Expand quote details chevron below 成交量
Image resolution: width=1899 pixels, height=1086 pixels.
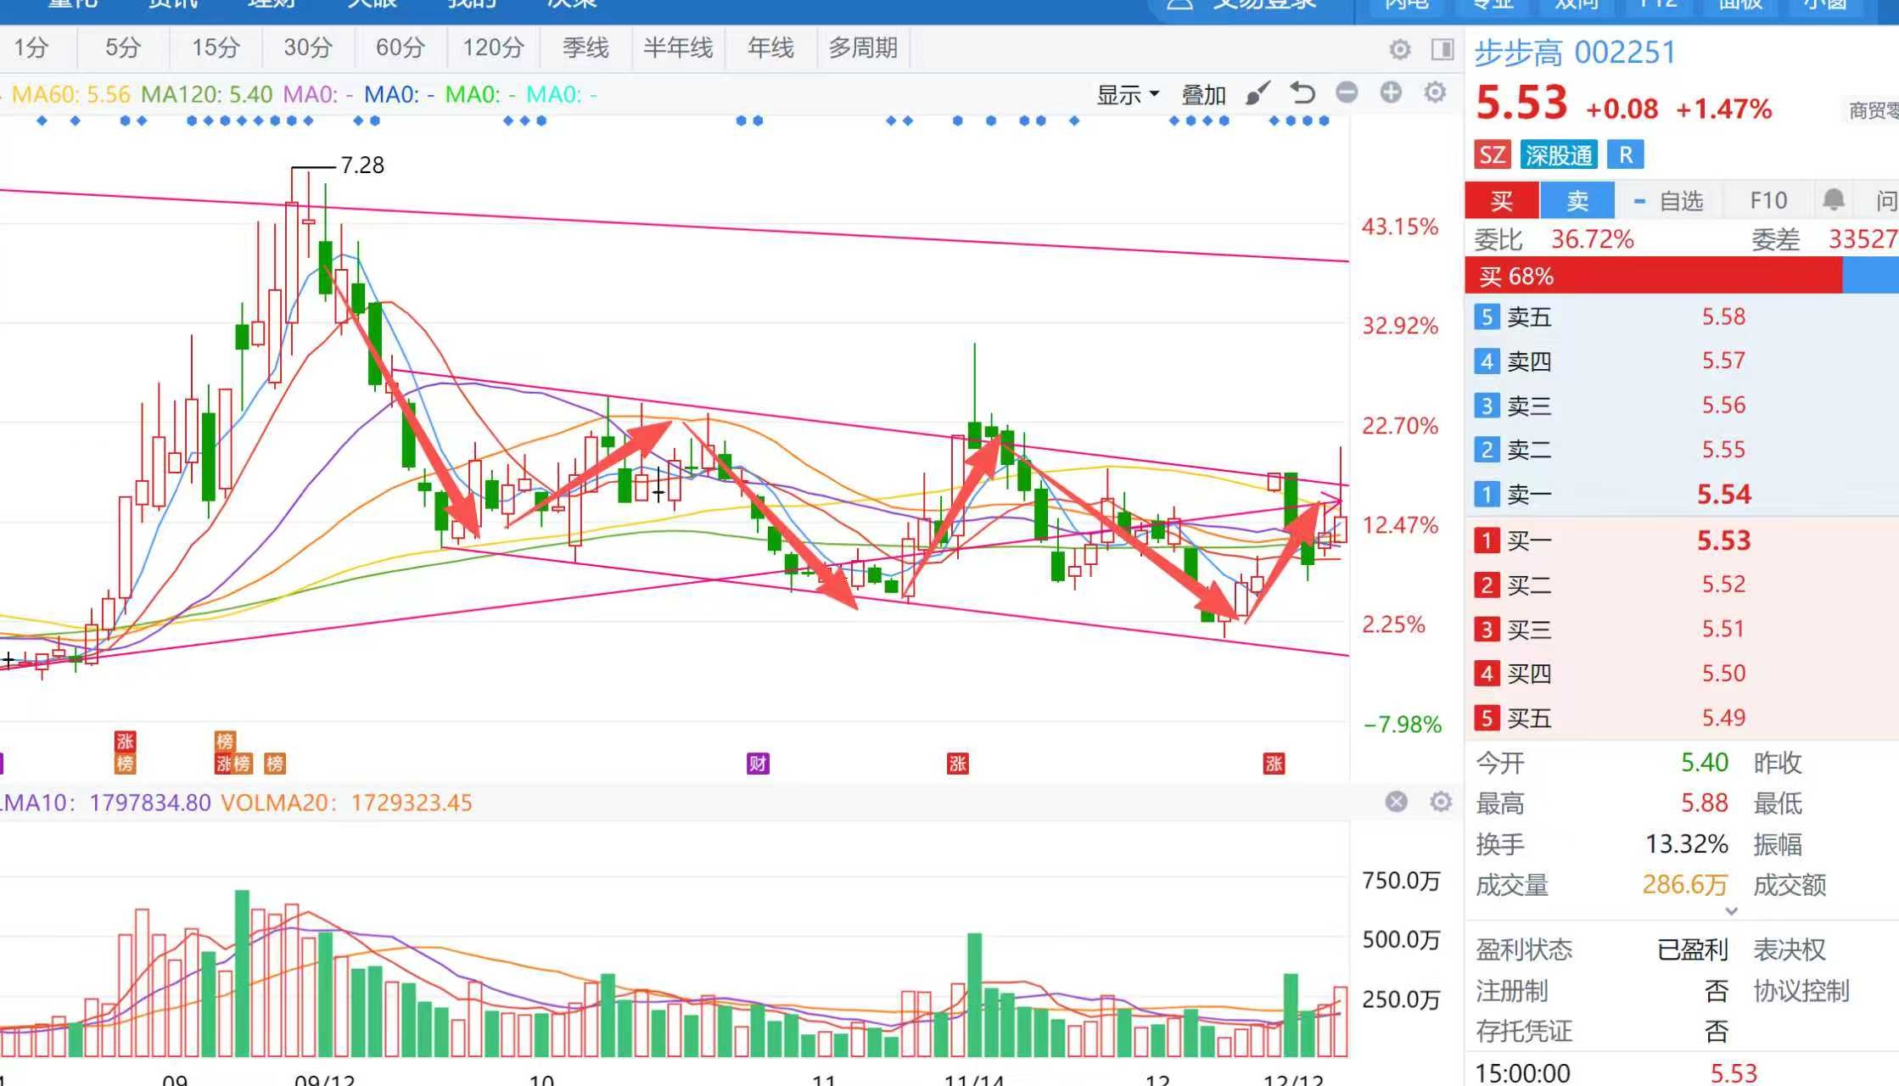(x=1732, y=911)
